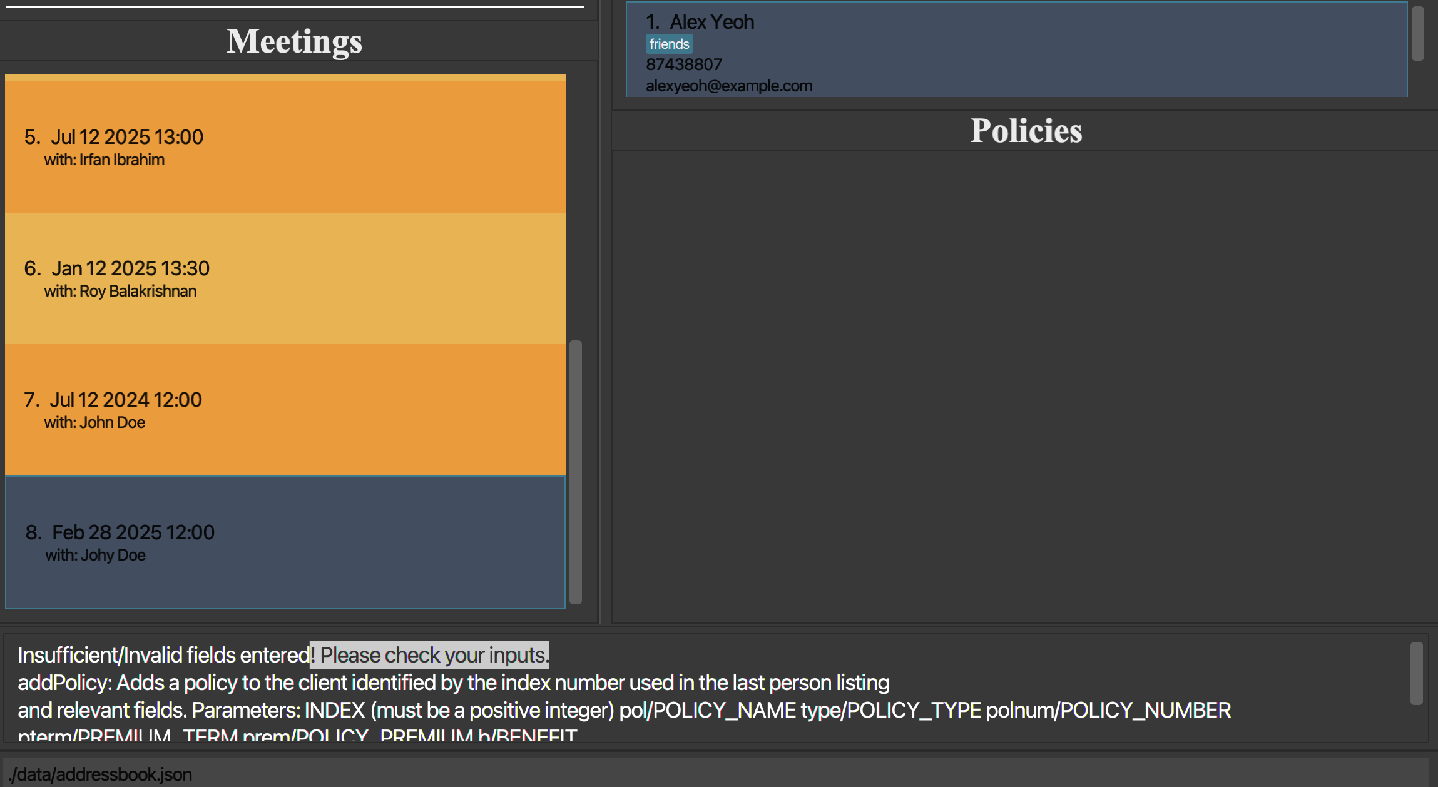
Task: Click Alex Yeoh's phone number 87438807
Action: pyautogui.click(x=683, y=64)
